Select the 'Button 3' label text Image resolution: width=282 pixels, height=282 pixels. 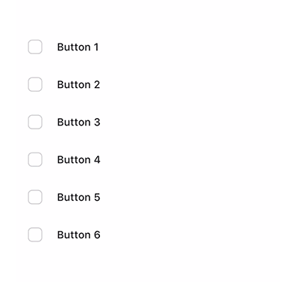pos(78,123)
